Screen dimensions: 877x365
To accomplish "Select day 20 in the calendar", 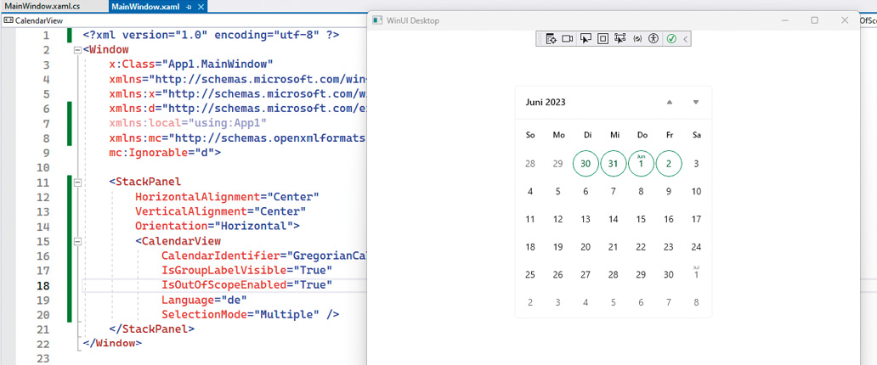I will (x=586, y=246).
